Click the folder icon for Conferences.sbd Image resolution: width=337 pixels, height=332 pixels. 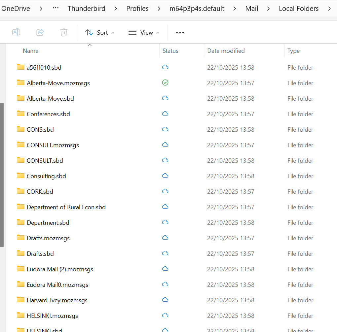[x=21, y=114]
